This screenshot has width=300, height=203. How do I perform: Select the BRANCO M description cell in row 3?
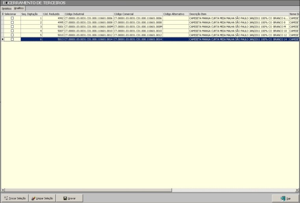[238, 27]
